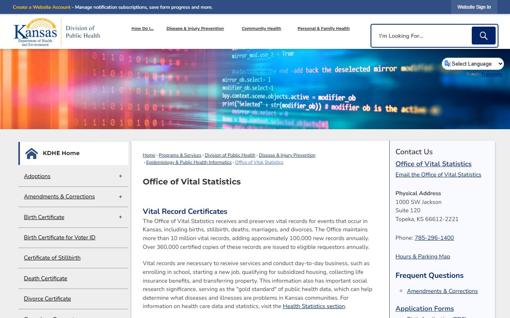The height and width of the screenshot is (318, 510).
Task: Click the search magnifier button
Action: (x=483, y=36)
